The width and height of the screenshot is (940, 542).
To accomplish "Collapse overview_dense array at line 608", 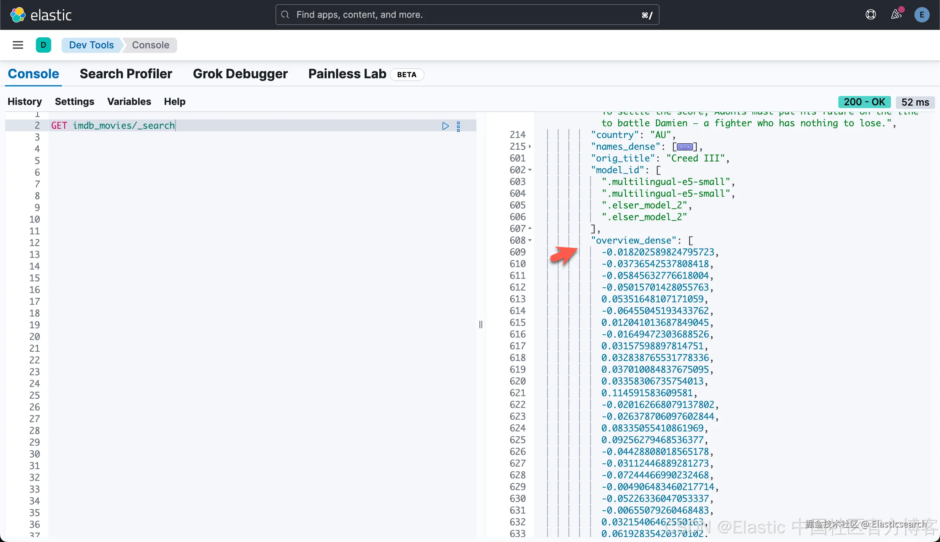I will 530,240.
